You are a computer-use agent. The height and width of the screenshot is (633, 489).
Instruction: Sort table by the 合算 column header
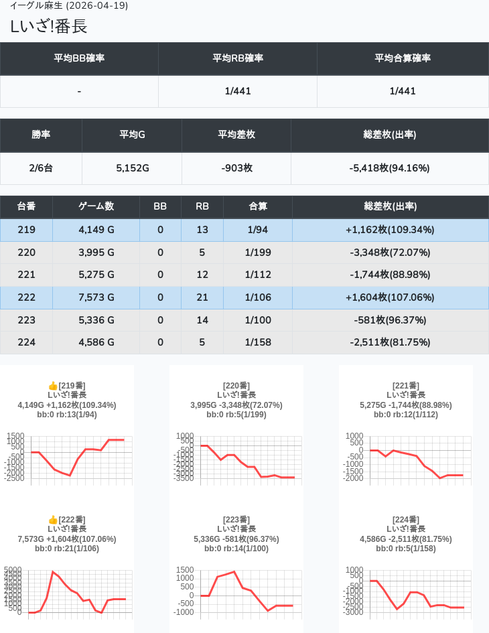[x=258, y=206]
